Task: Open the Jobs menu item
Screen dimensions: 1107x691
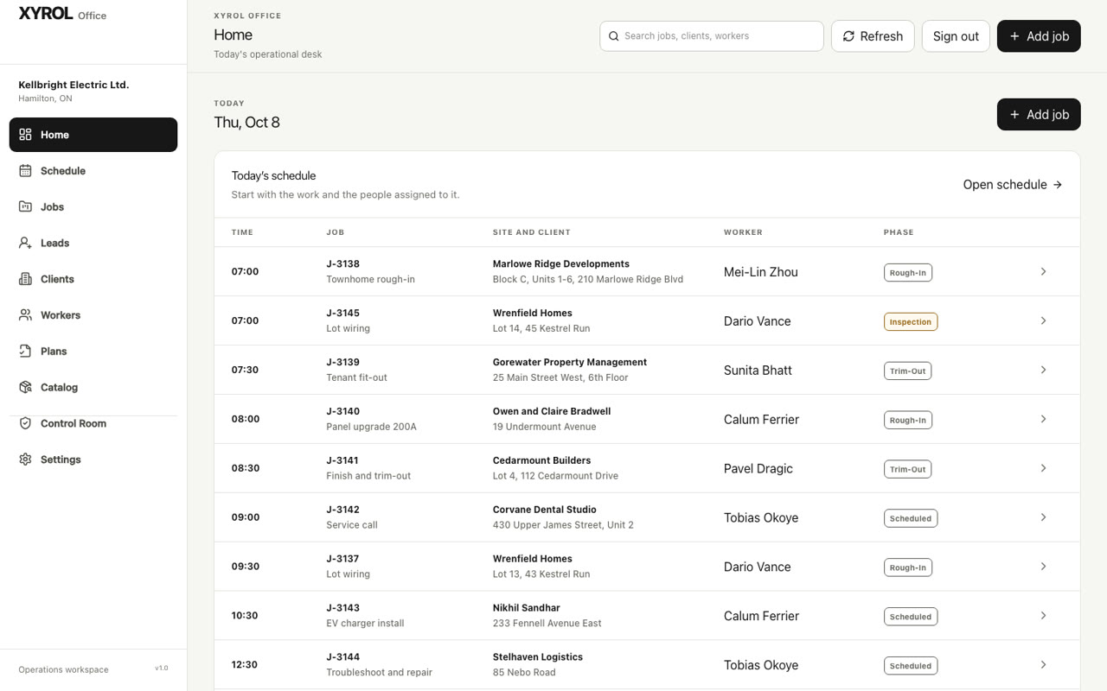Action: pyautogui.click(x=93, y=207)
